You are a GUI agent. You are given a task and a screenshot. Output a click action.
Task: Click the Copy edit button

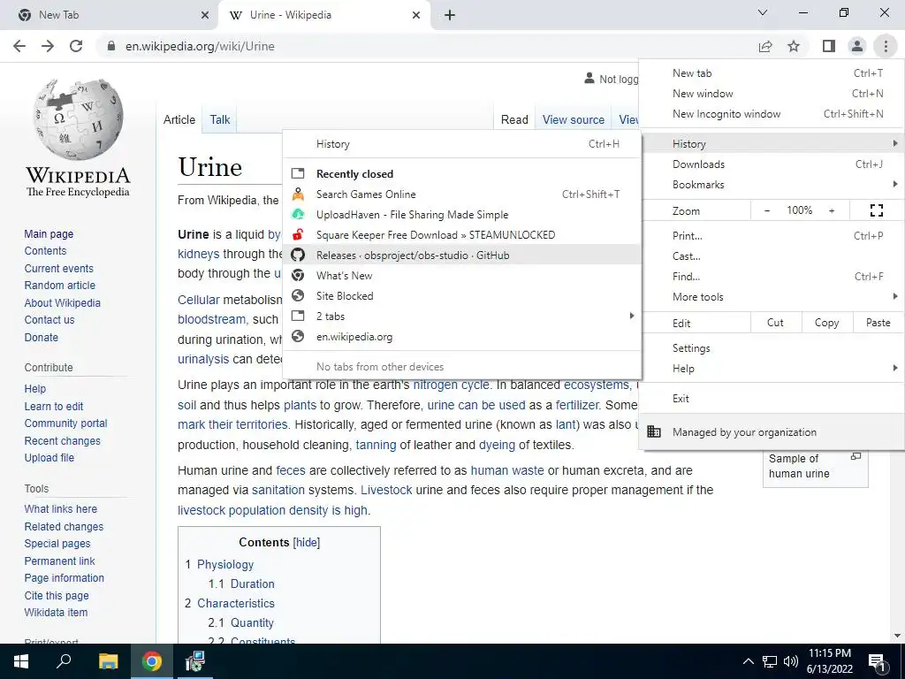point(826,323)
